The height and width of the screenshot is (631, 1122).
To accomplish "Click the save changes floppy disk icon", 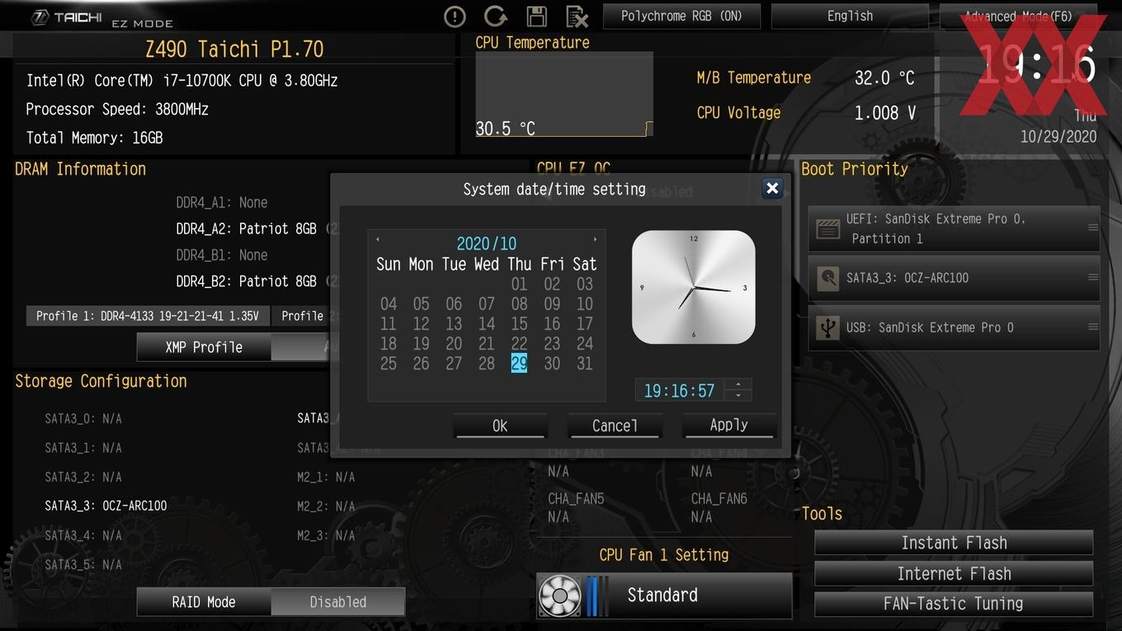I will point(536,16).
